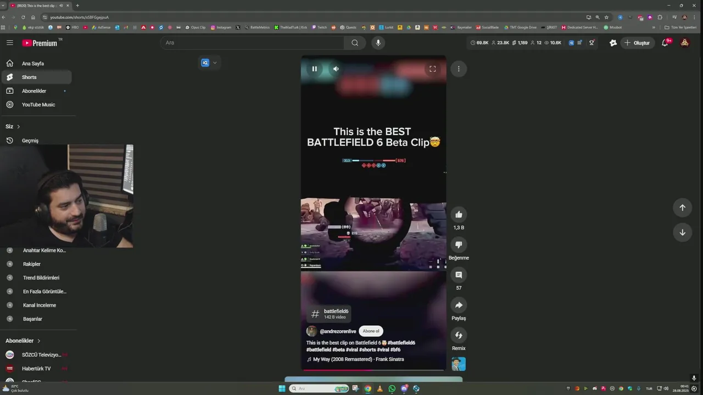This screenshot has width=703, height=395.
Task: Open the weather widget 22°C
Action: tap(15, 388)
